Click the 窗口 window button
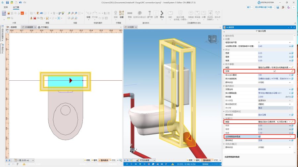 click(x=250, y=7)
